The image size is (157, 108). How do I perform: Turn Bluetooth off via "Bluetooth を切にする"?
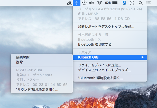point(95,44)
